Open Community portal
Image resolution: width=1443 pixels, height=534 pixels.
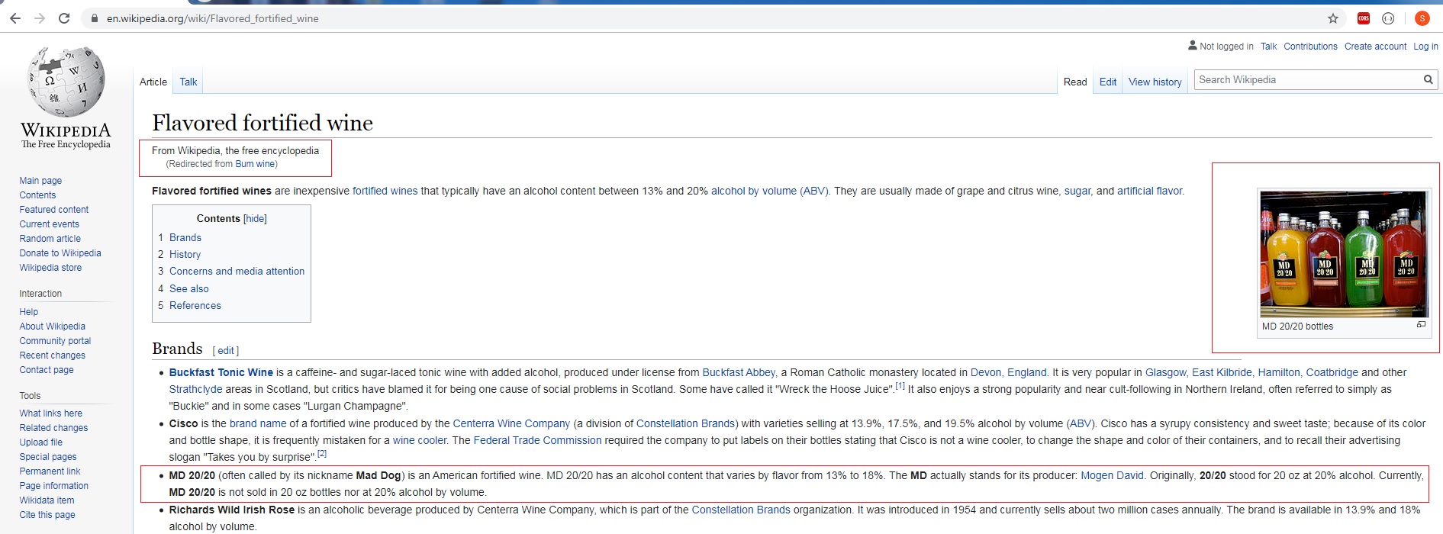click(x=55, y=341)
